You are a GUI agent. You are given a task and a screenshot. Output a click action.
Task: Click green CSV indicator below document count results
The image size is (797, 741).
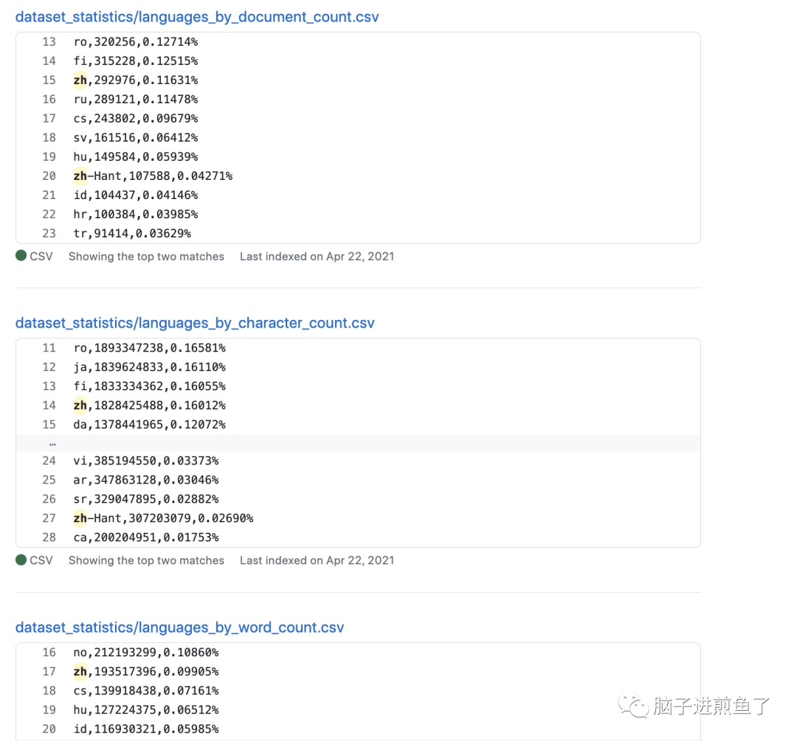[x=20, y=256]
